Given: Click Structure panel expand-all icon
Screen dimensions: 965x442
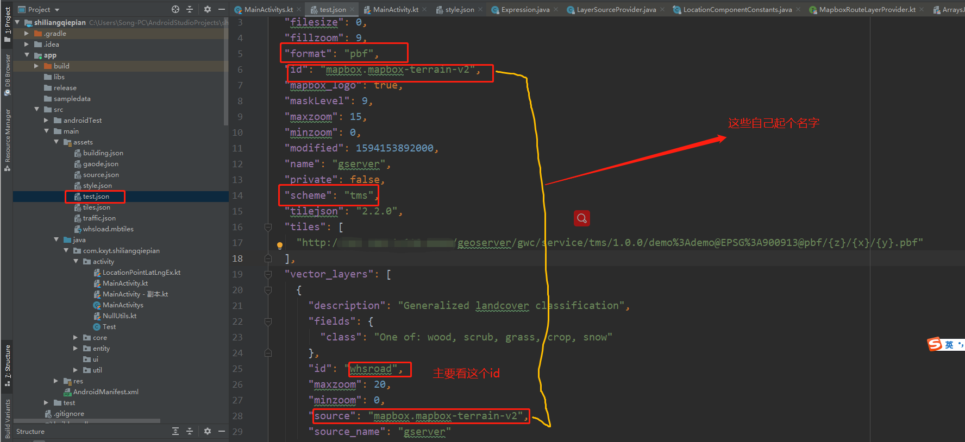Looking at the screenshot, I should [x=176, y=431].
